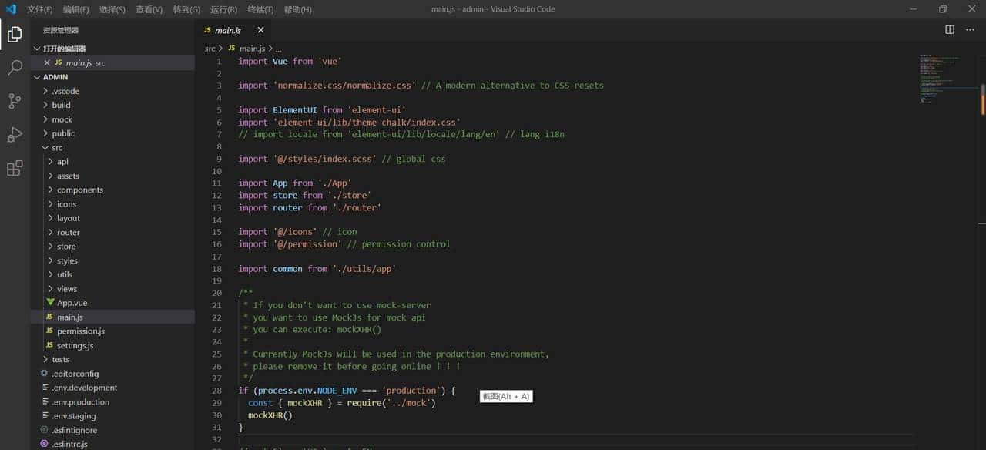The image size is (986, 450).
Task: Click src in the breadcrumb bar
Action: pos(210,48)
